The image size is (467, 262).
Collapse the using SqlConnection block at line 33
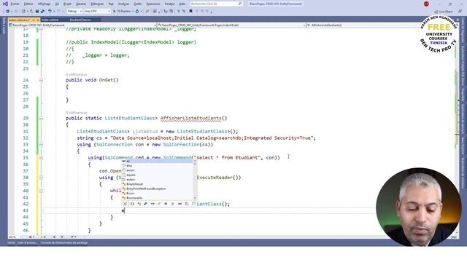(x=41, y=145)
